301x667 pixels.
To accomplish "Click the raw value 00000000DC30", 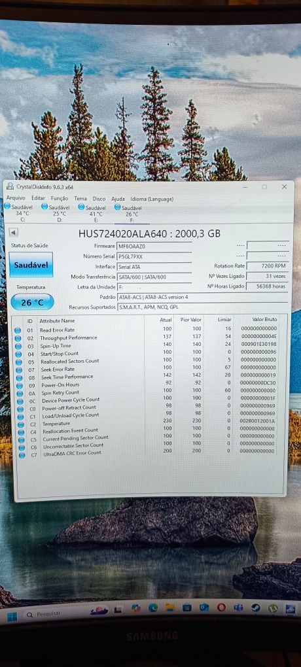I will (258, 383).
